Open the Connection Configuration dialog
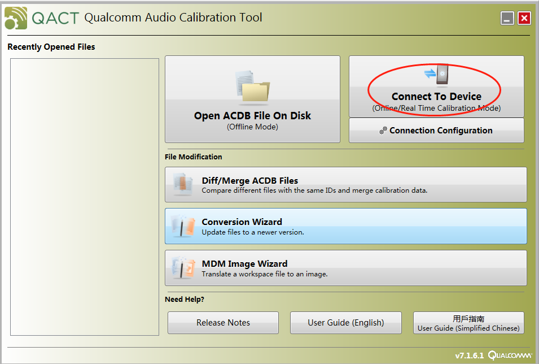The height and width of the screenshot is (364, 539). [x=436, y=131]
